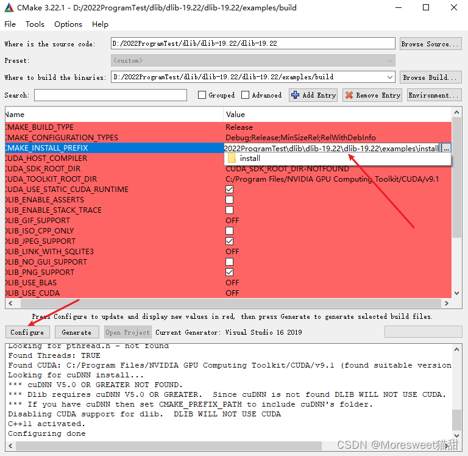
Task: Click the Generate button
Action: [x=76, y=332]
